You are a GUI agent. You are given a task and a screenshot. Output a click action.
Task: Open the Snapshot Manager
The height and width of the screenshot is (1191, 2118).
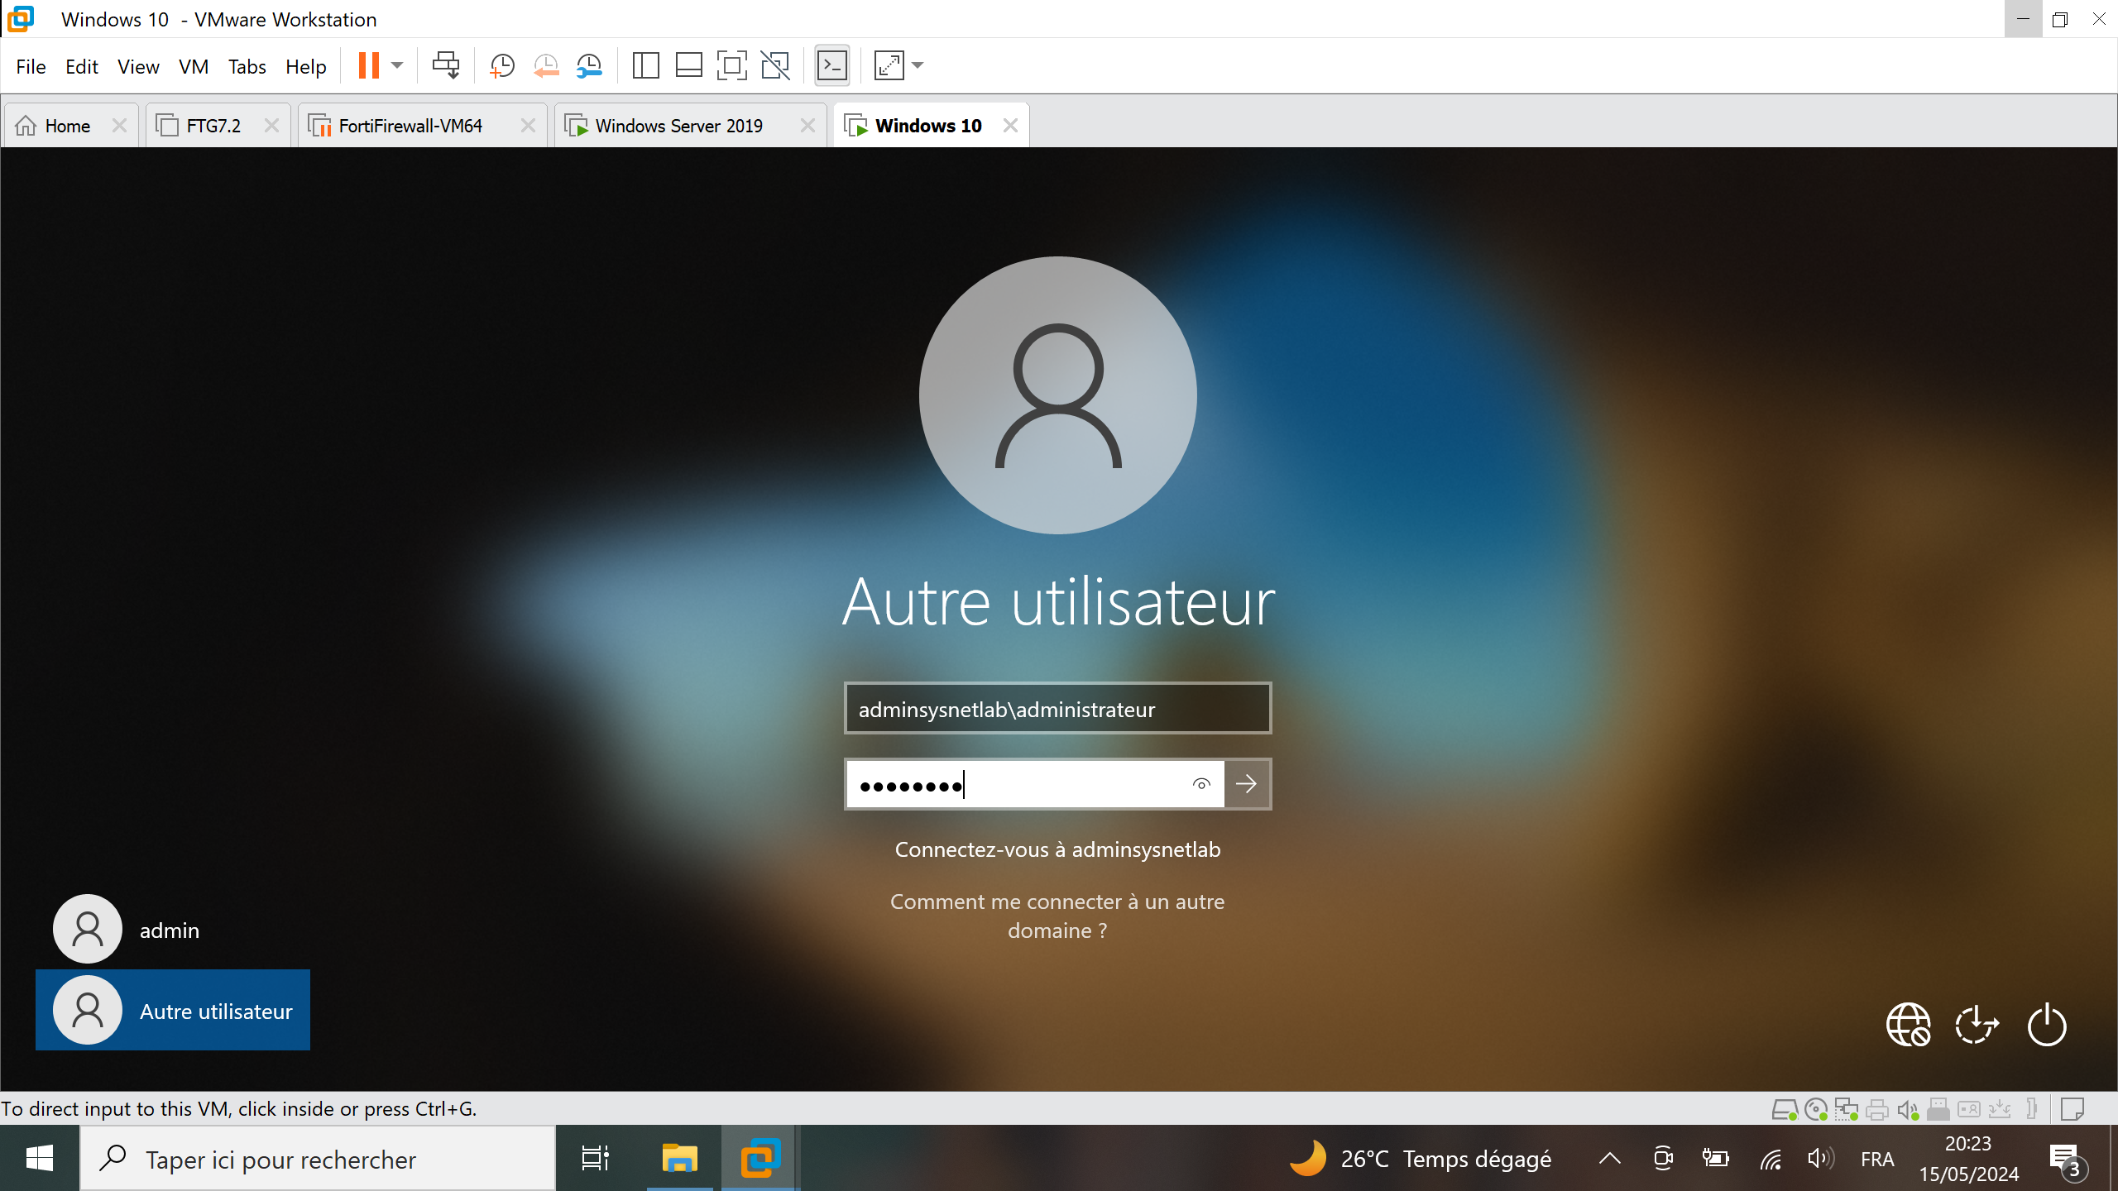[589, 65]
